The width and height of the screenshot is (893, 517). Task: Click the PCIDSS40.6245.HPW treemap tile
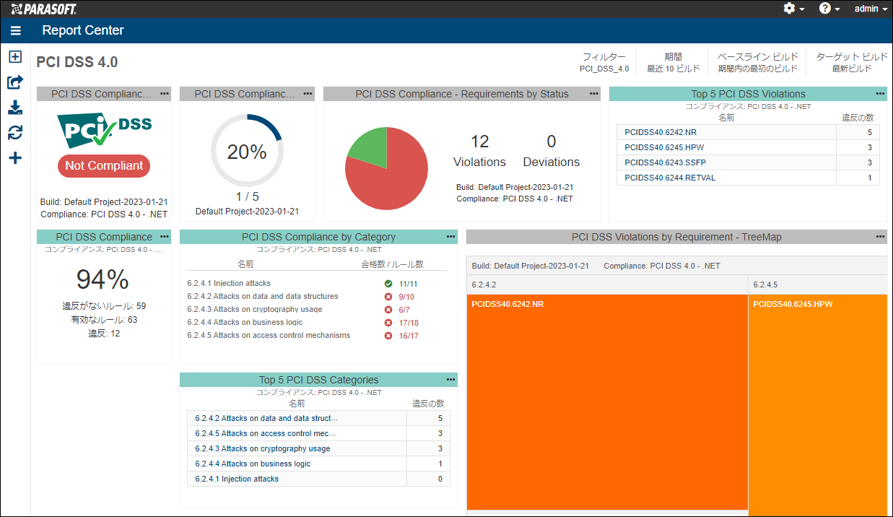click(818, 404)
